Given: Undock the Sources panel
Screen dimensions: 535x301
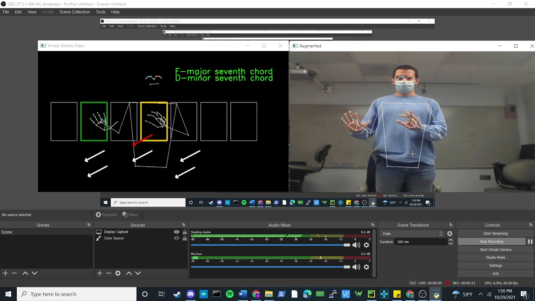Looking at the screenshot, I should click(x=183, y=225).
